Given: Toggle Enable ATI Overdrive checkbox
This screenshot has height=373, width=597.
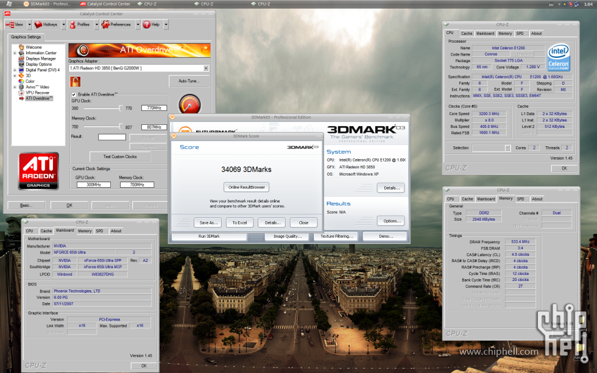Looking at the screenshot, I should pos(74,94).
